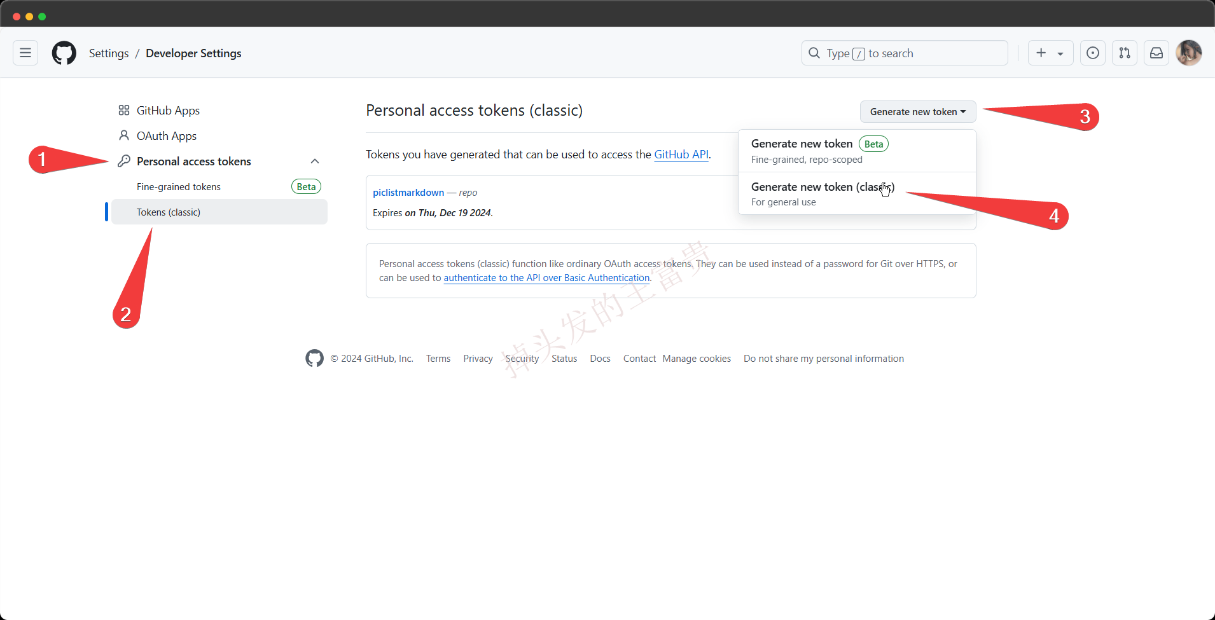Click the GitHub Apps grid icon
The image size is (1215, 620).
pyautogui.click(x=124, y=110)
